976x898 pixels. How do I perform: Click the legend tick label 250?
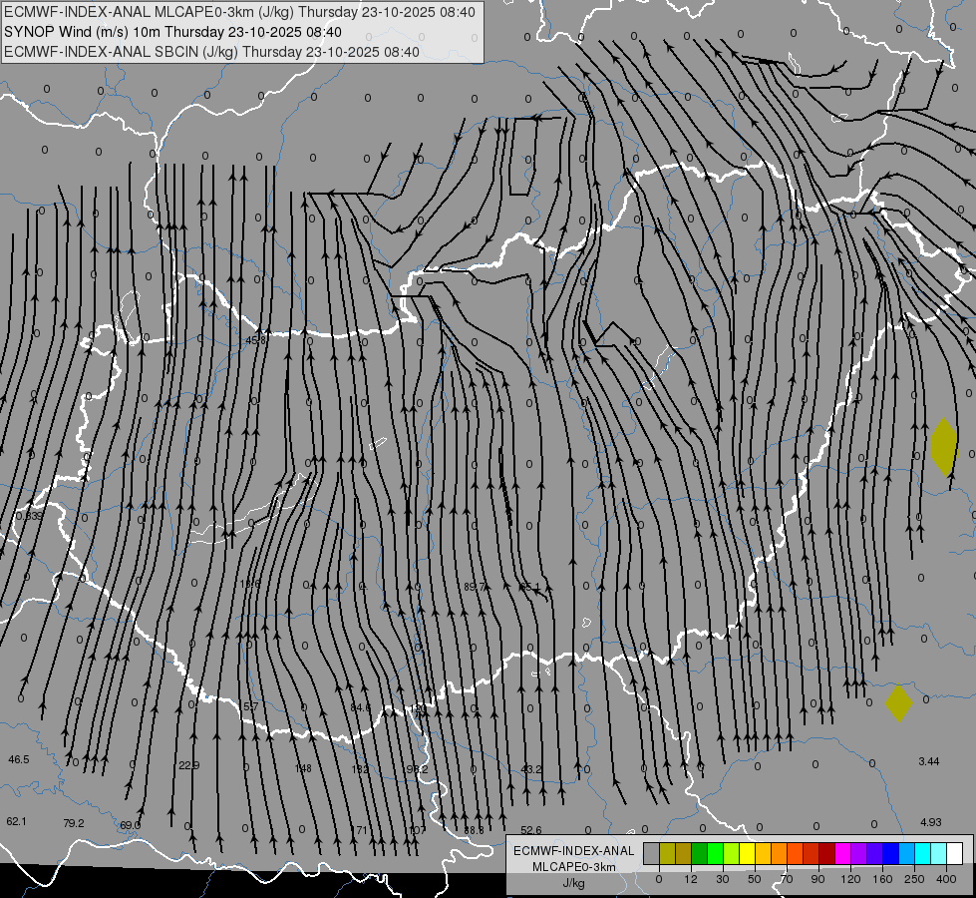tap(914, 879)
